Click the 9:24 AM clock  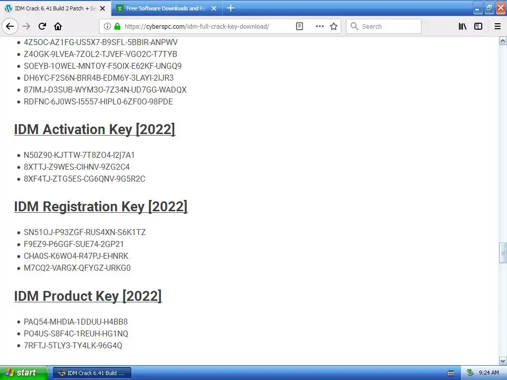(489, 373)
